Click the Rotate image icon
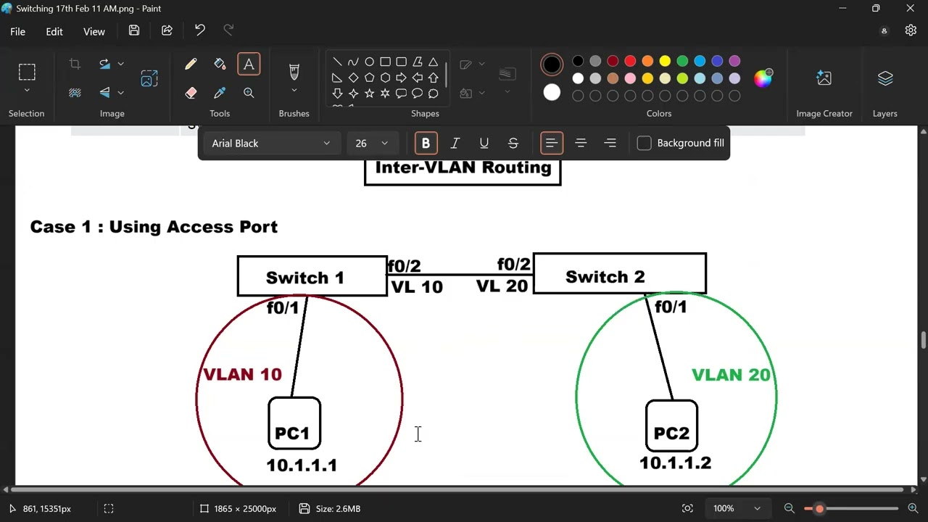 pos(104,64)
